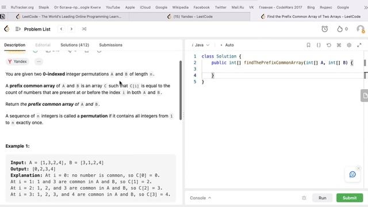Open the Problem List panel
Image resolution: width=368 pixels, height=207 pixels.
click(x=33, y=29)
